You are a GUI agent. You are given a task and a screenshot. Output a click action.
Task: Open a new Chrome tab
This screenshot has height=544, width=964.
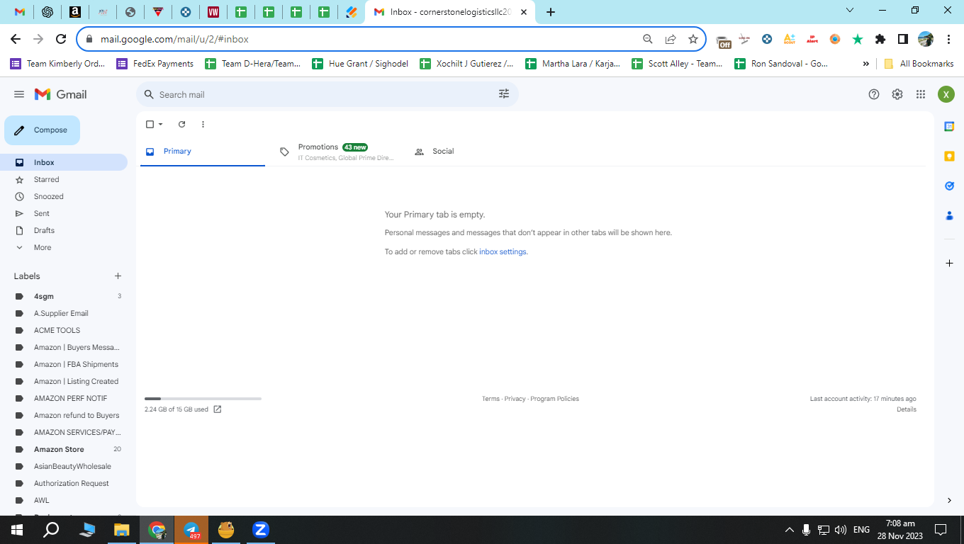tap(551, 12)
